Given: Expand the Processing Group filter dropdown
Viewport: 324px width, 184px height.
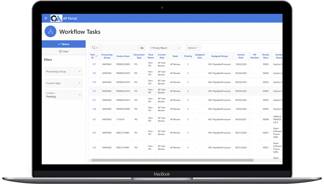Looking at the screenshot, I should (x=64, y=71).
